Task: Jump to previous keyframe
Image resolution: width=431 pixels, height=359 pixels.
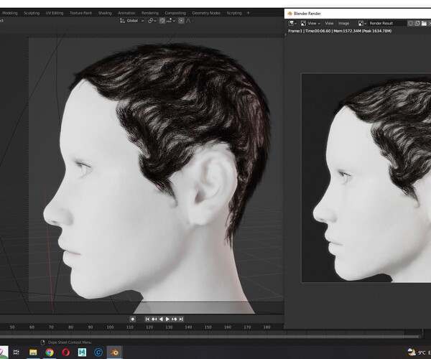Action: (x=154, y=320)
